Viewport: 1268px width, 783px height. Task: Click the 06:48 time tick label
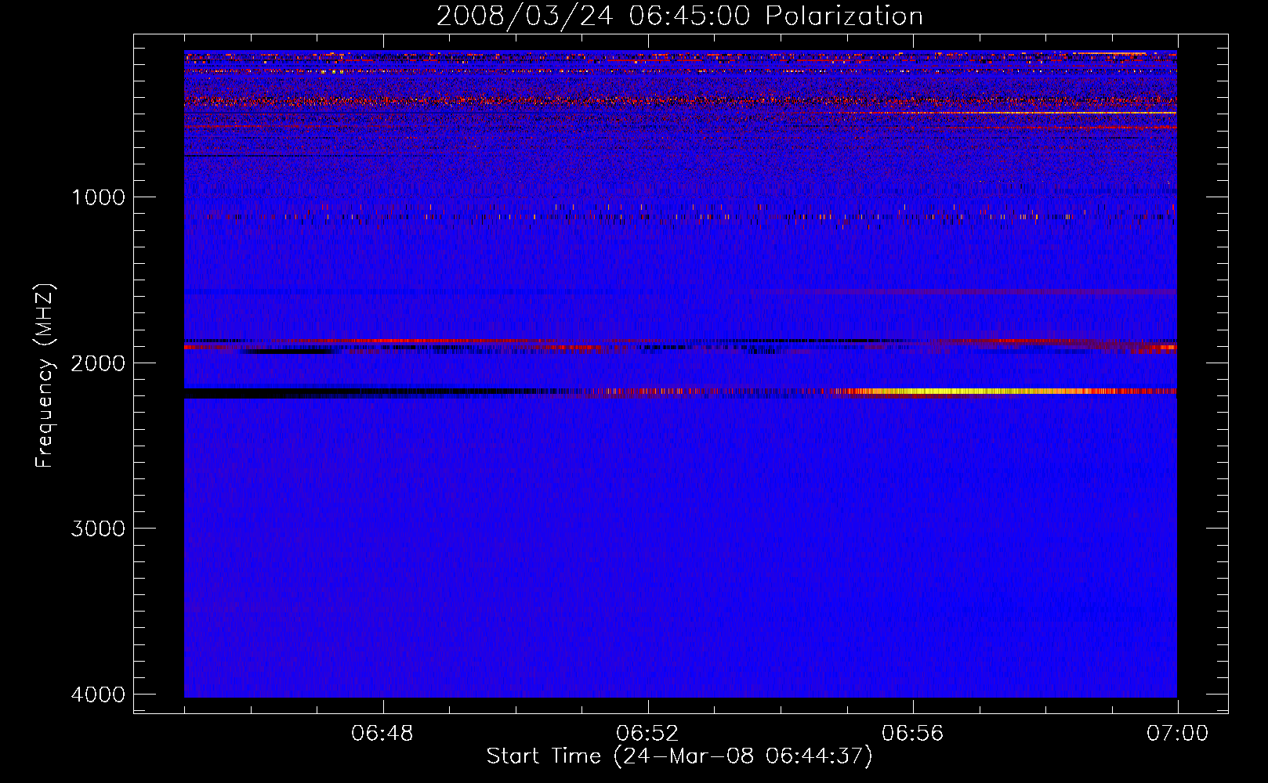coord(382,734)
